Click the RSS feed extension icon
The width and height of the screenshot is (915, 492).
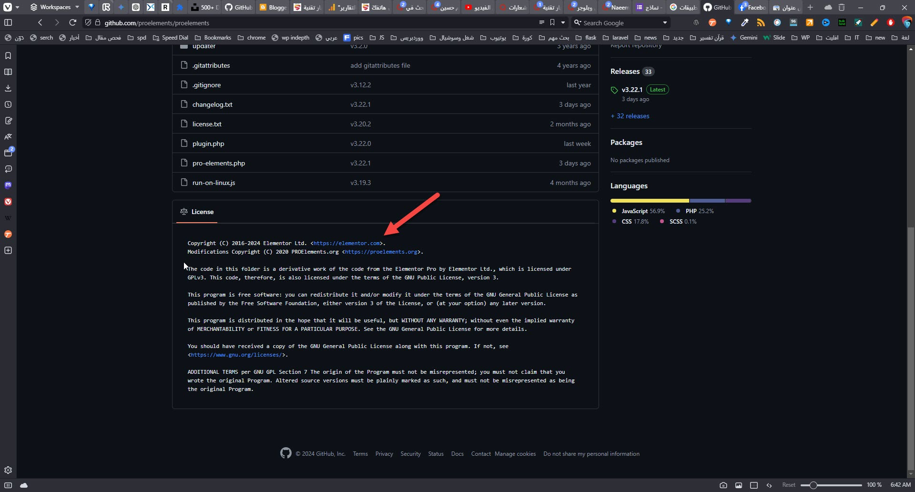(x=761, y=22)
